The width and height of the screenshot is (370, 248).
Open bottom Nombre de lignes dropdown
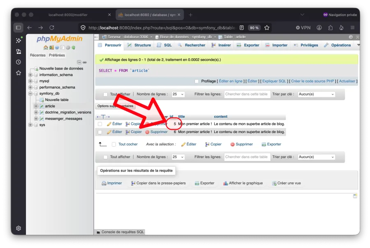[x=178, y=157]
